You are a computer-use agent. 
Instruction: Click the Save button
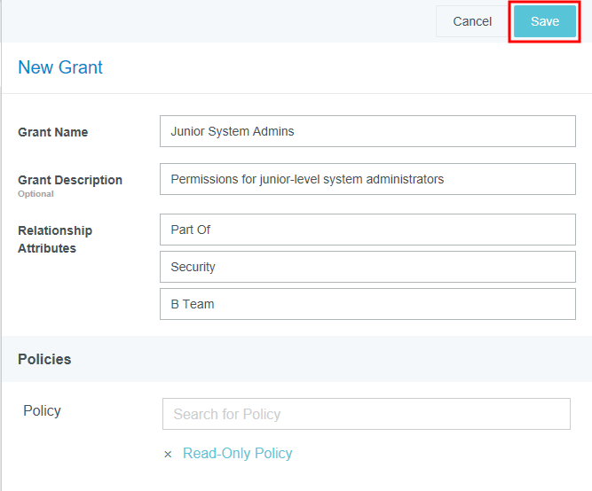tap(544, 21)
